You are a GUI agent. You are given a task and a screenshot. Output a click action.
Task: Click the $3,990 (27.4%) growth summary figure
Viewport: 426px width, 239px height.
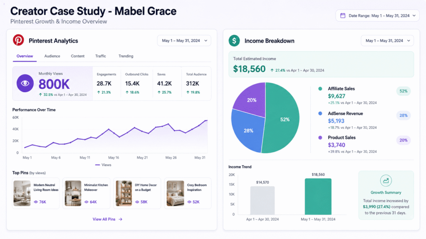376,207
